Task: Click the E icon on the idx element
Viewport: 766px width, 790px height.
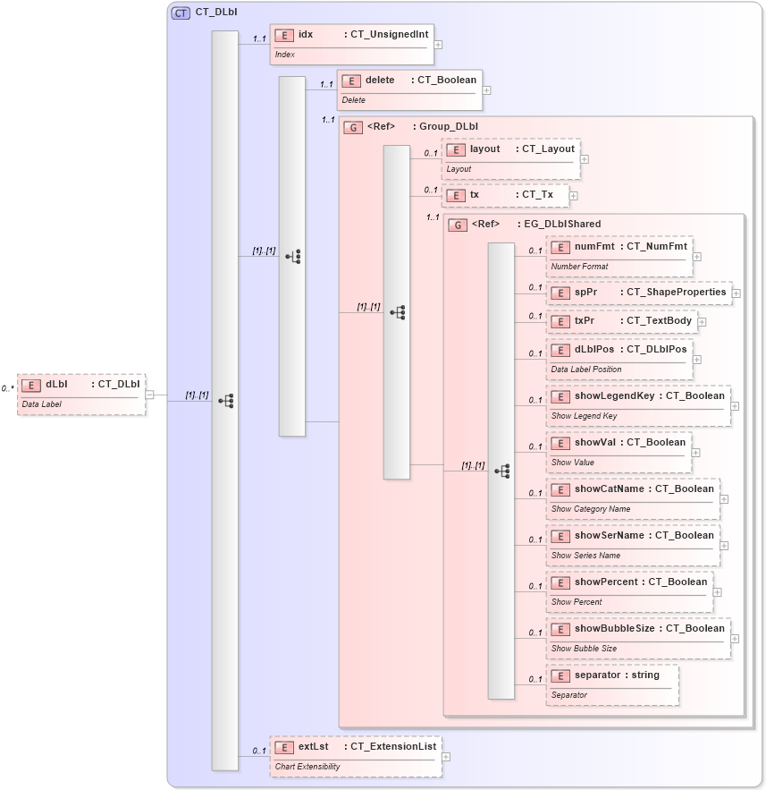Action: pyautogui.click(x=284, y=34)
